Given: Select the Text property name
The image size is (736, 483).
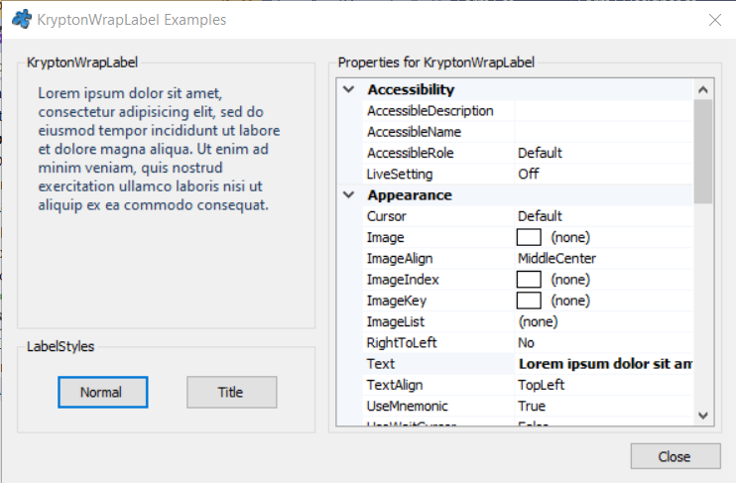Looking at the screenshot, I should pyautogui.click(x=381, y=364).
